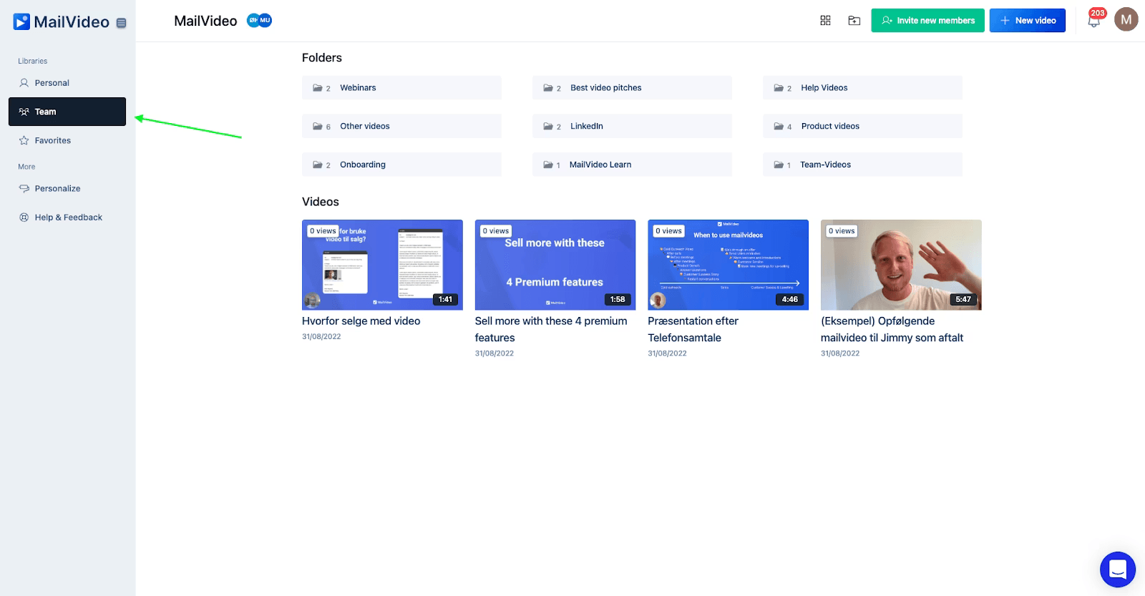The width and height of the screenshot is (1145, 596).
Task: Click the Help & Feedback lifebuoy icon
Action: [24, 218]
